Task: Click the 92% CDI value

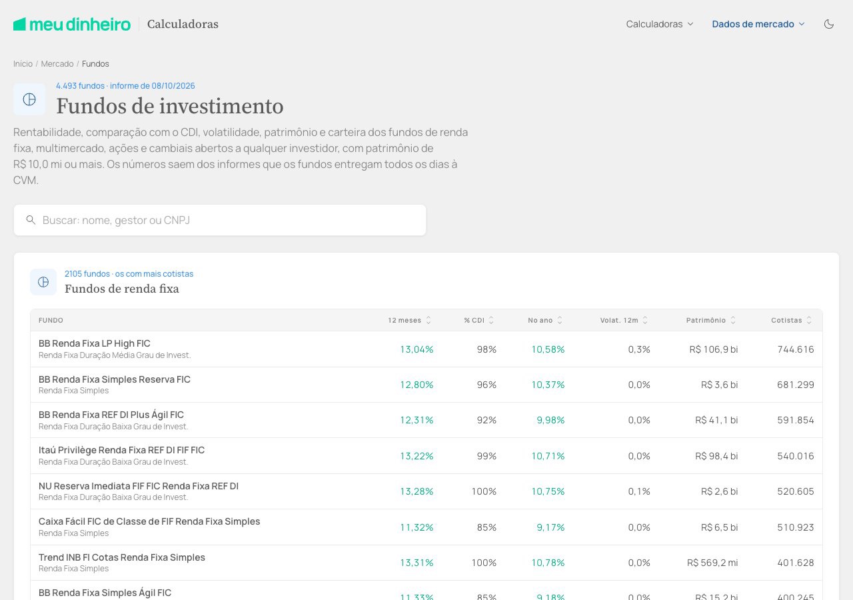Action: [486, 420]
